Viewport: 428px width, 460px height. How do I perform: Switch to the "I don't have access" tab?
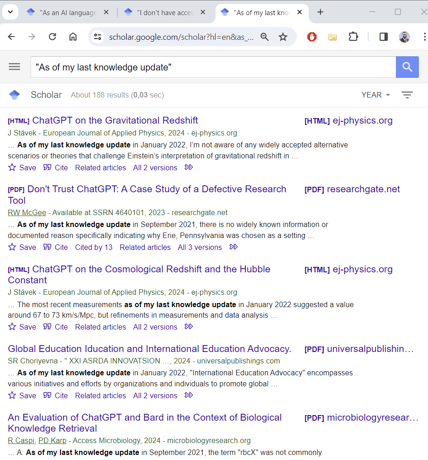coord(165,13)
